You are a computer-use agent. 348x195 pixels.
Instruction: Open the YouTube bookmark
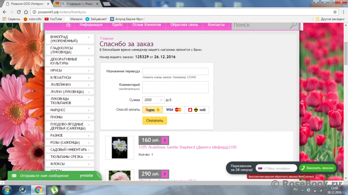[53, 19]
